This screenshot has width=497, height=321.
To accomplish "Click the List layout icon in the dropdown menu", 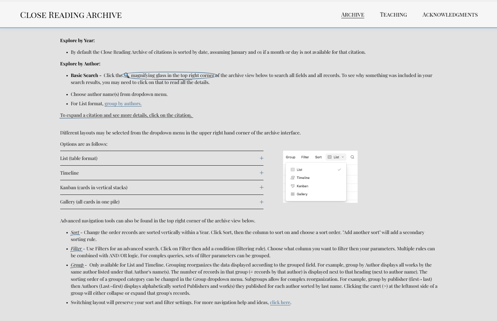I will 293,170.
